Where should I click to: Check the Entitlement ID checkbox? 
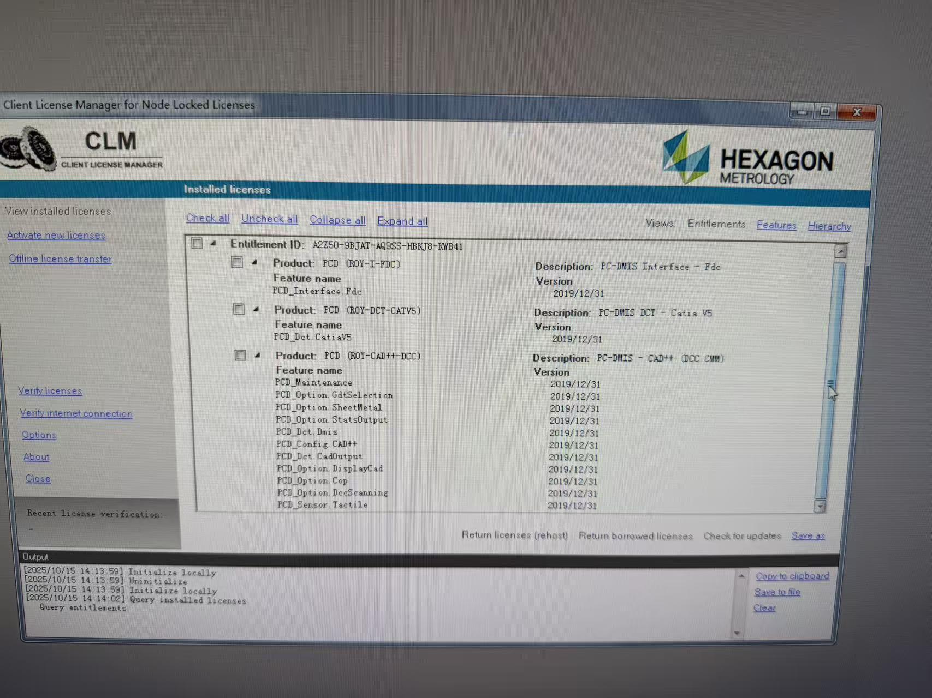pos(197,243)
